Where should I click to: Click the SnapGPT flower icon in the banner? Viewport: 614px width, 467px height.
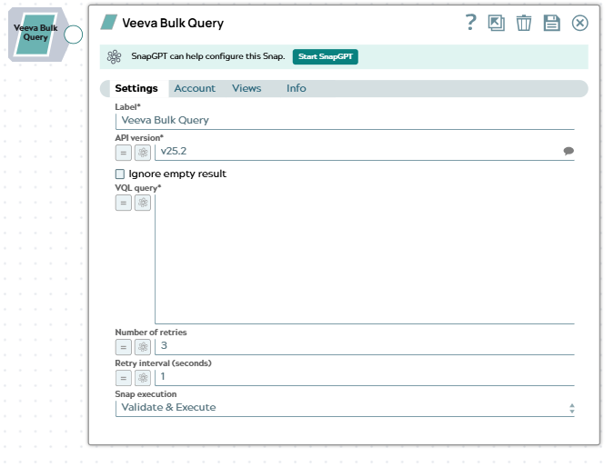pos(114,56)
